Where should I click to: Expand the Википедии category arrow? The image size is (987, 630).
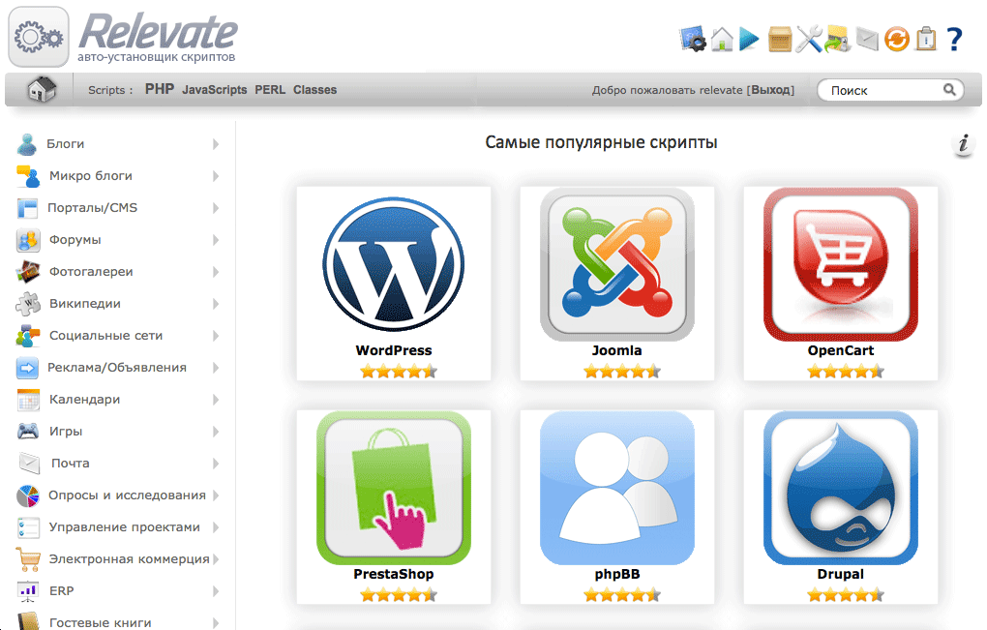[x=215, y=304]
